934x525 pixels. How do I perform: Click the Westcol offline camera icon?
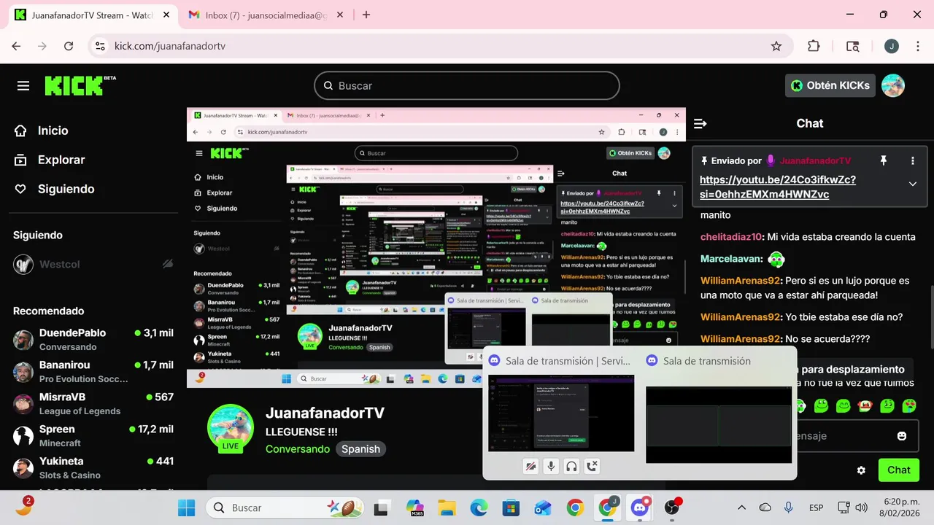[x=168, y=264]
